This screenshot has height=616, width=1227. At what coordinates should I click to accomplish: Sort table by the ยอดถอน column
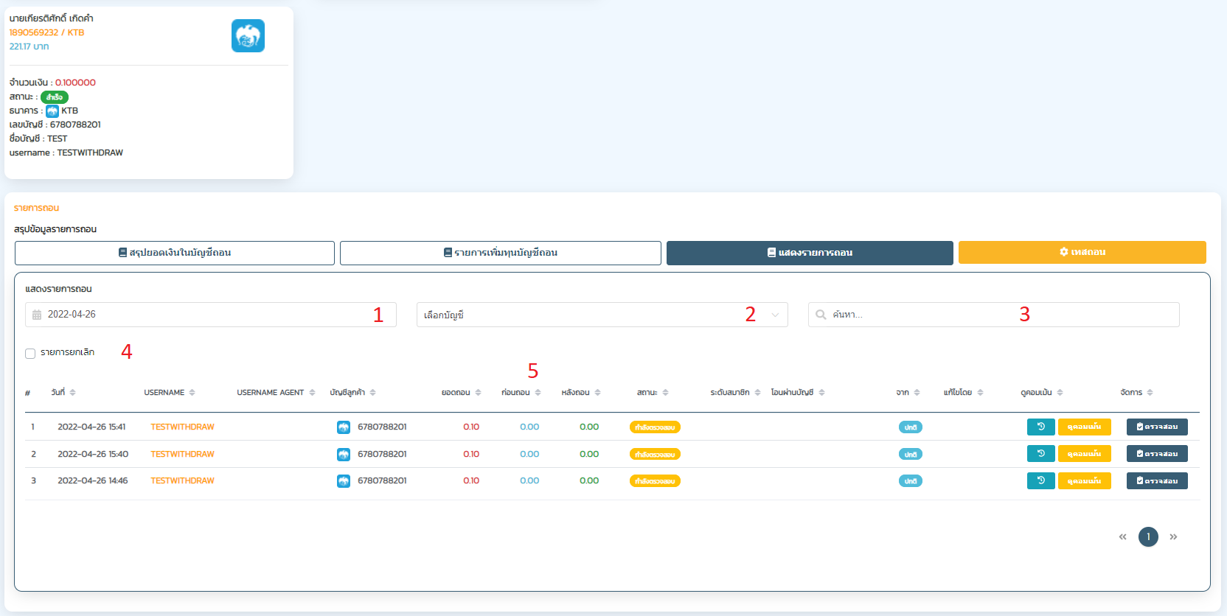(x=478, y=393)
